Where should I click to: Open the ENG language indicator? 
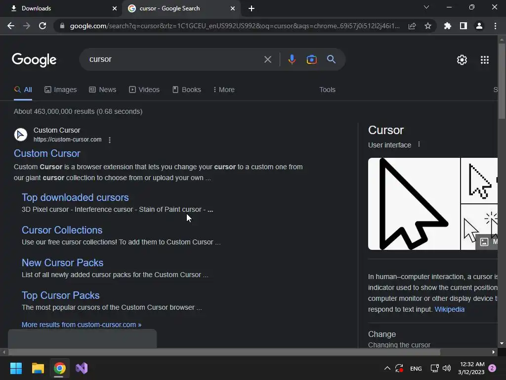point(416,368)
